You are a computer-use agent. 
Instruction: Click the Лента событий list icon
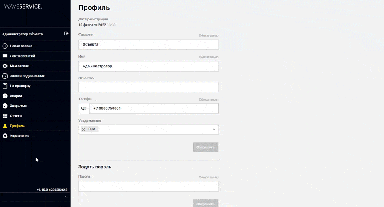pyautogui.click(x=5, y=56)
